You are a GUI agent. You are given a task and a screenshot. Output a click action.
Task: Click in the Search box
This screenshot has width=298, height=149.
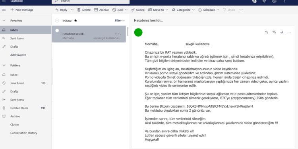[91, 2]
